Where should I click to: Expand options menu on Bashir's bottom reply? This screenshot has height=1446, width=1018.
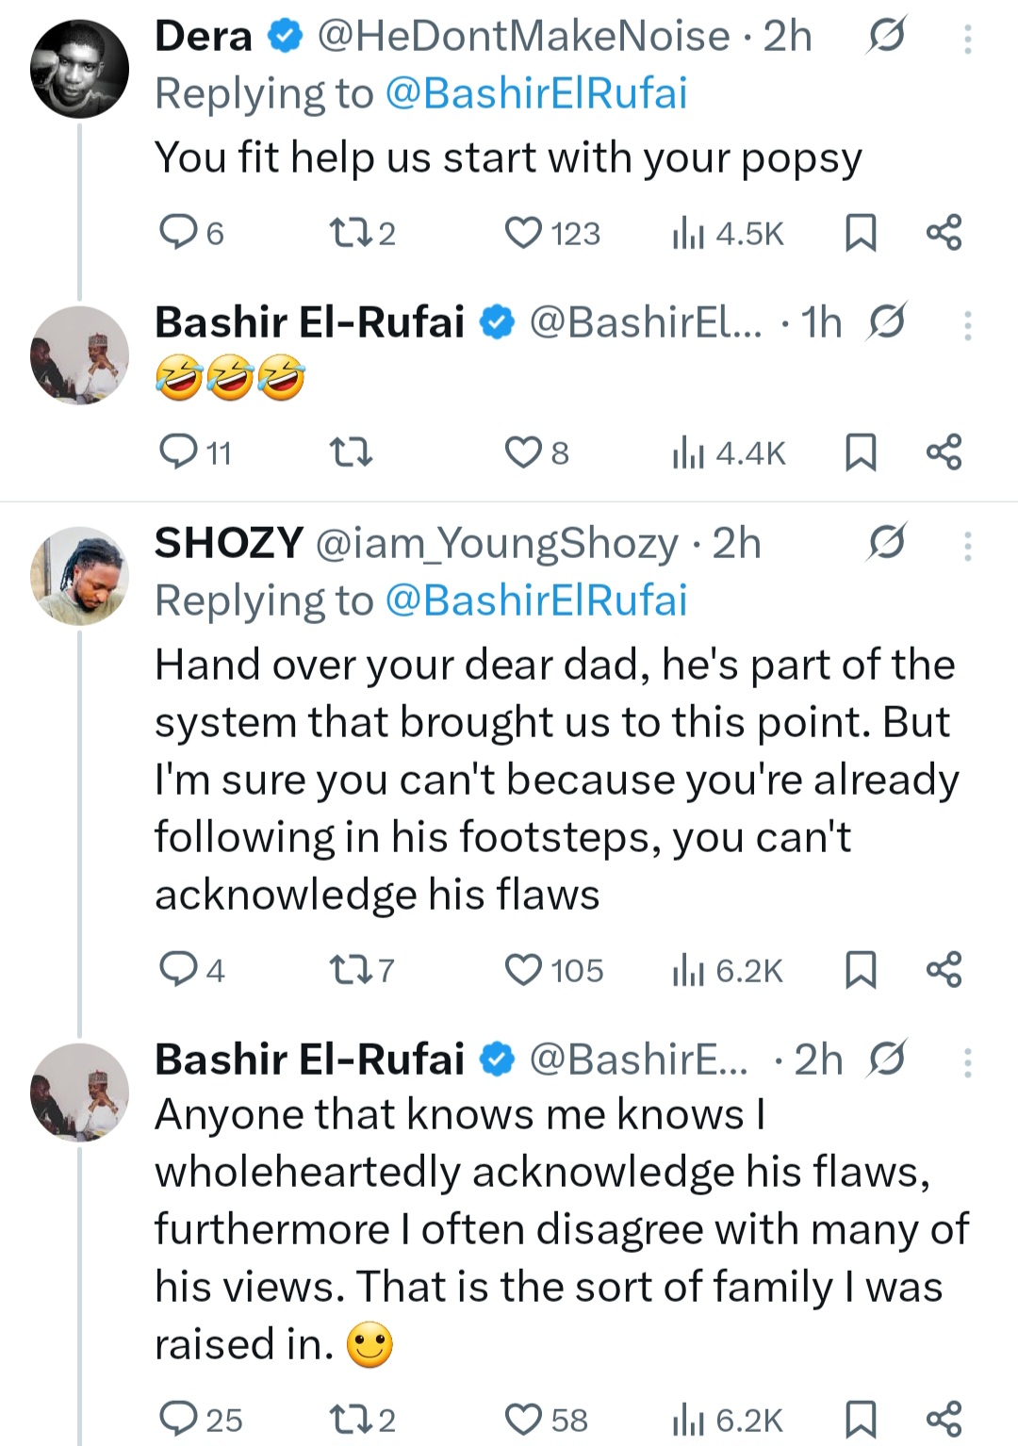coord(969,1061)
